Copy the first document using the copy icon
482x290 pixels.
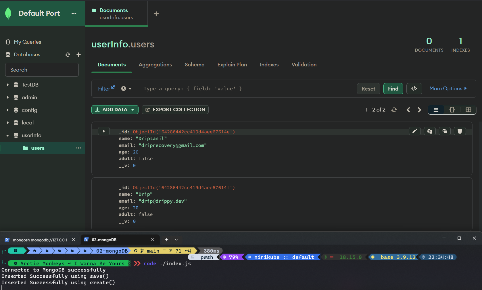pyautogui.click(x=430, y=131)
